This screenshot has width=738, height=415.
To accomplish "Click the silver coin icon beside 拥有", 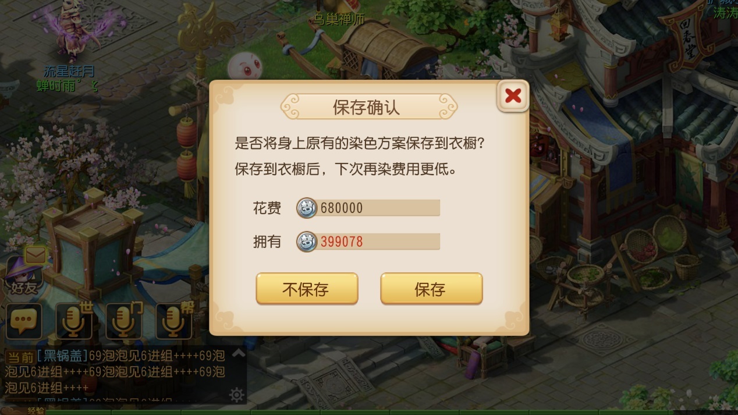I will tap(307, 242).
